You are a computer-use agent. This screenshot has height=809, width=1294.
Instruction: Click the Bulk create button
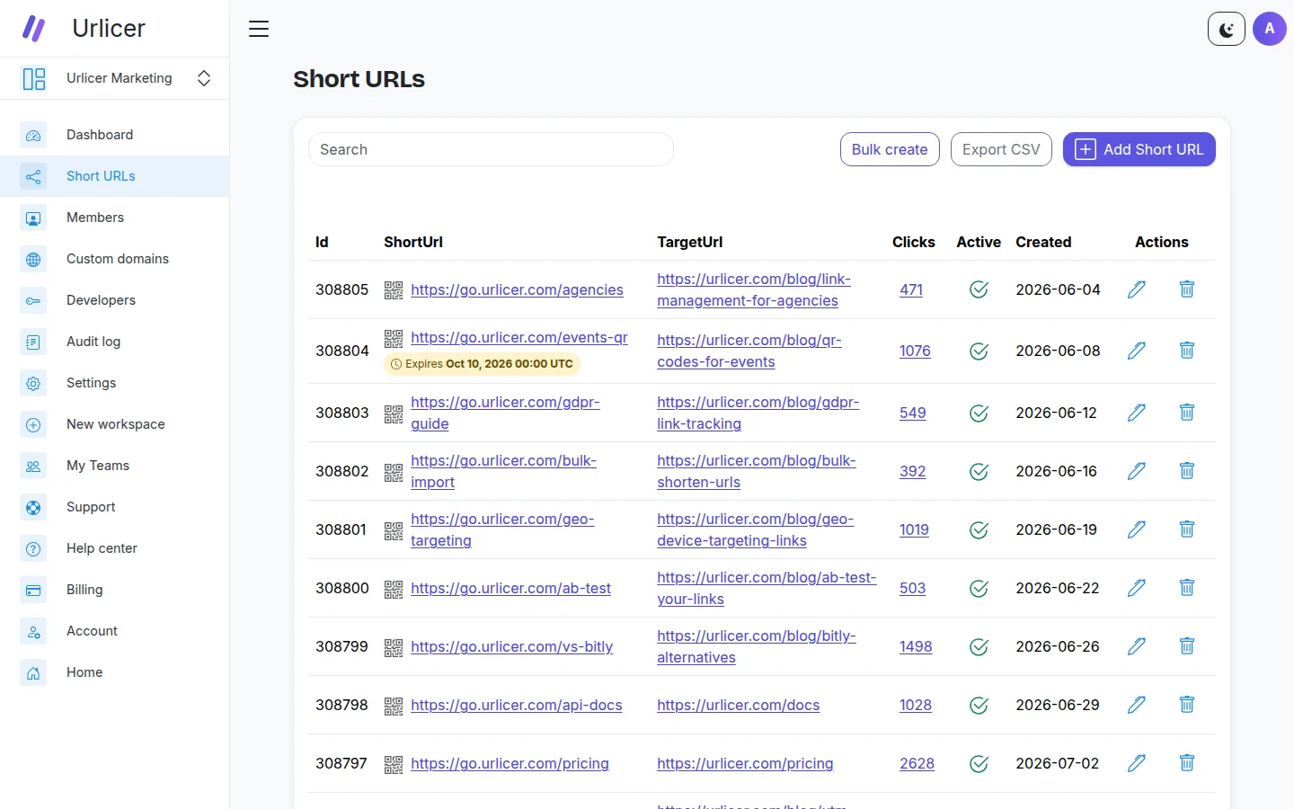click(x=890, y=149)
